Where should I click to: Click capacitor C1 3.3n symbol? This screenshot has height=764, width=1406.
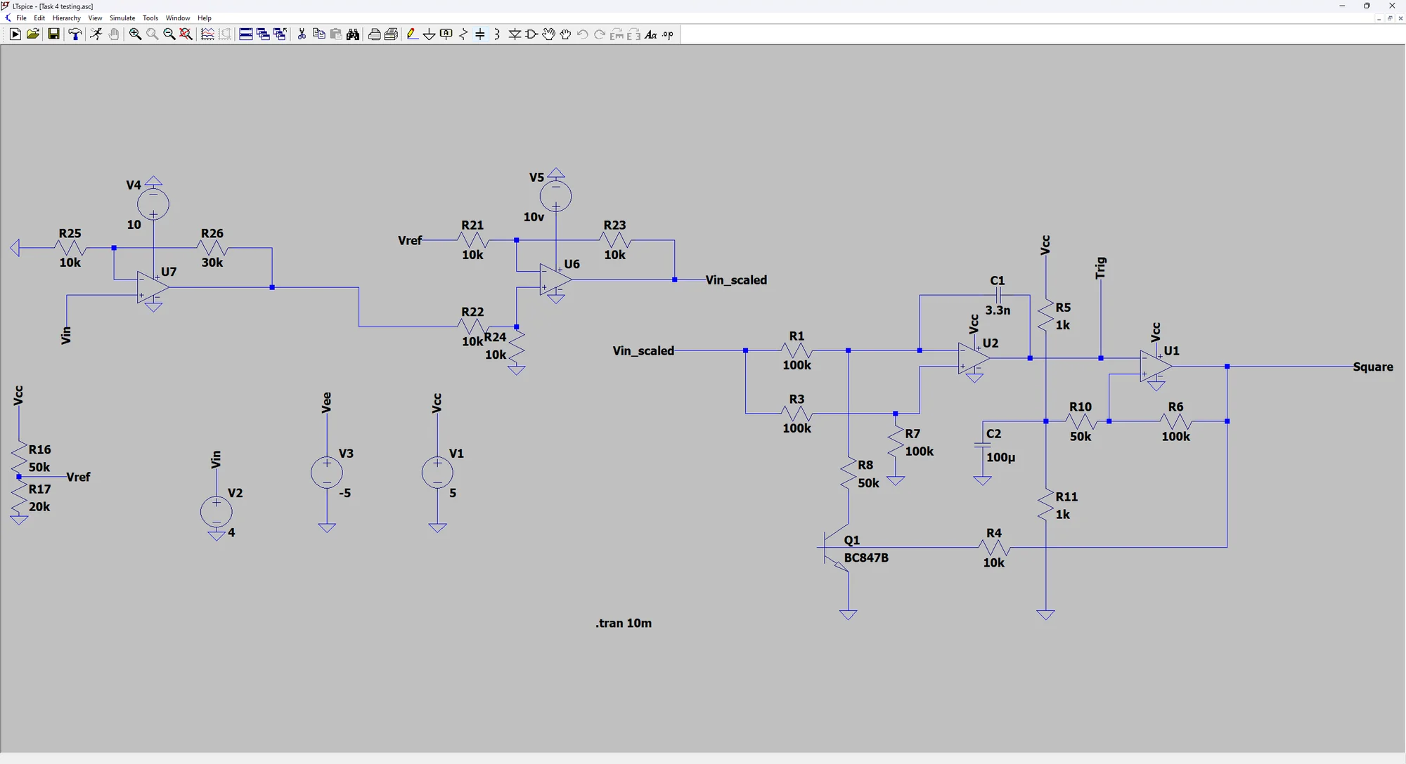(998, 295)
